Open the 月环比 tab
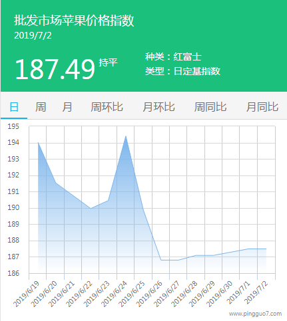The width and height of the screenshot is (287, 321). click(158, 107)
